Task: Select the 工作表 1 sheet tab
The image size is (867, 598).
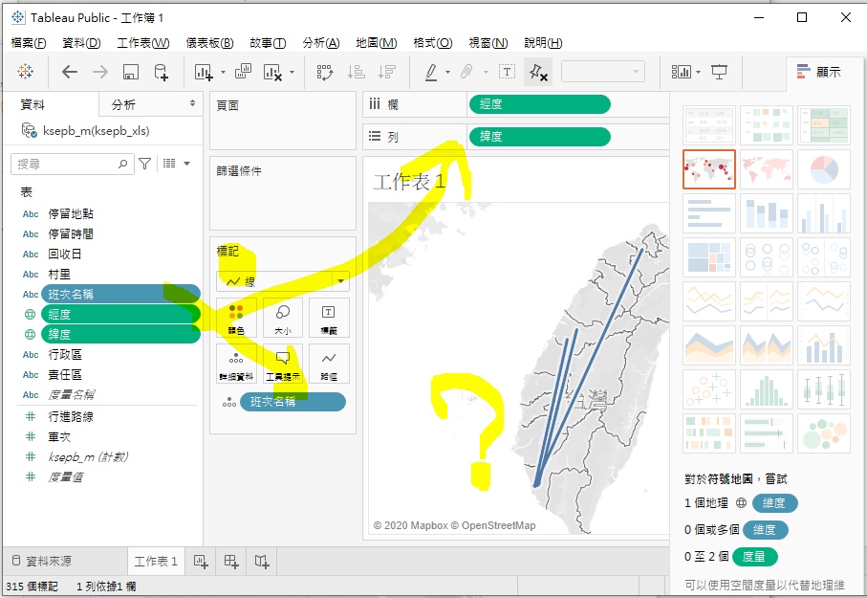Action: [x=156, y=562]
